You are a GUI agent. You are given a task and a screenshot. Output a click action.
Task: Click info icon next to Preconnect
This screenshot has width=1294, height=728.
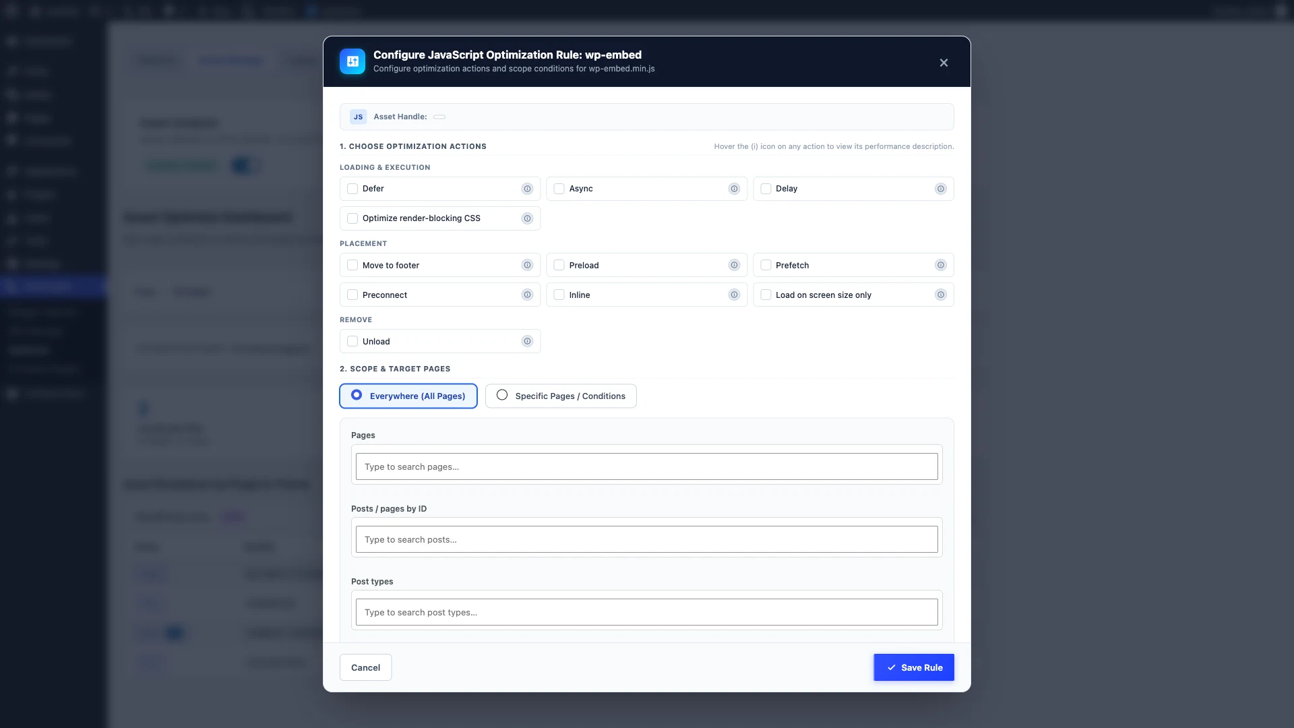[527, 295]
